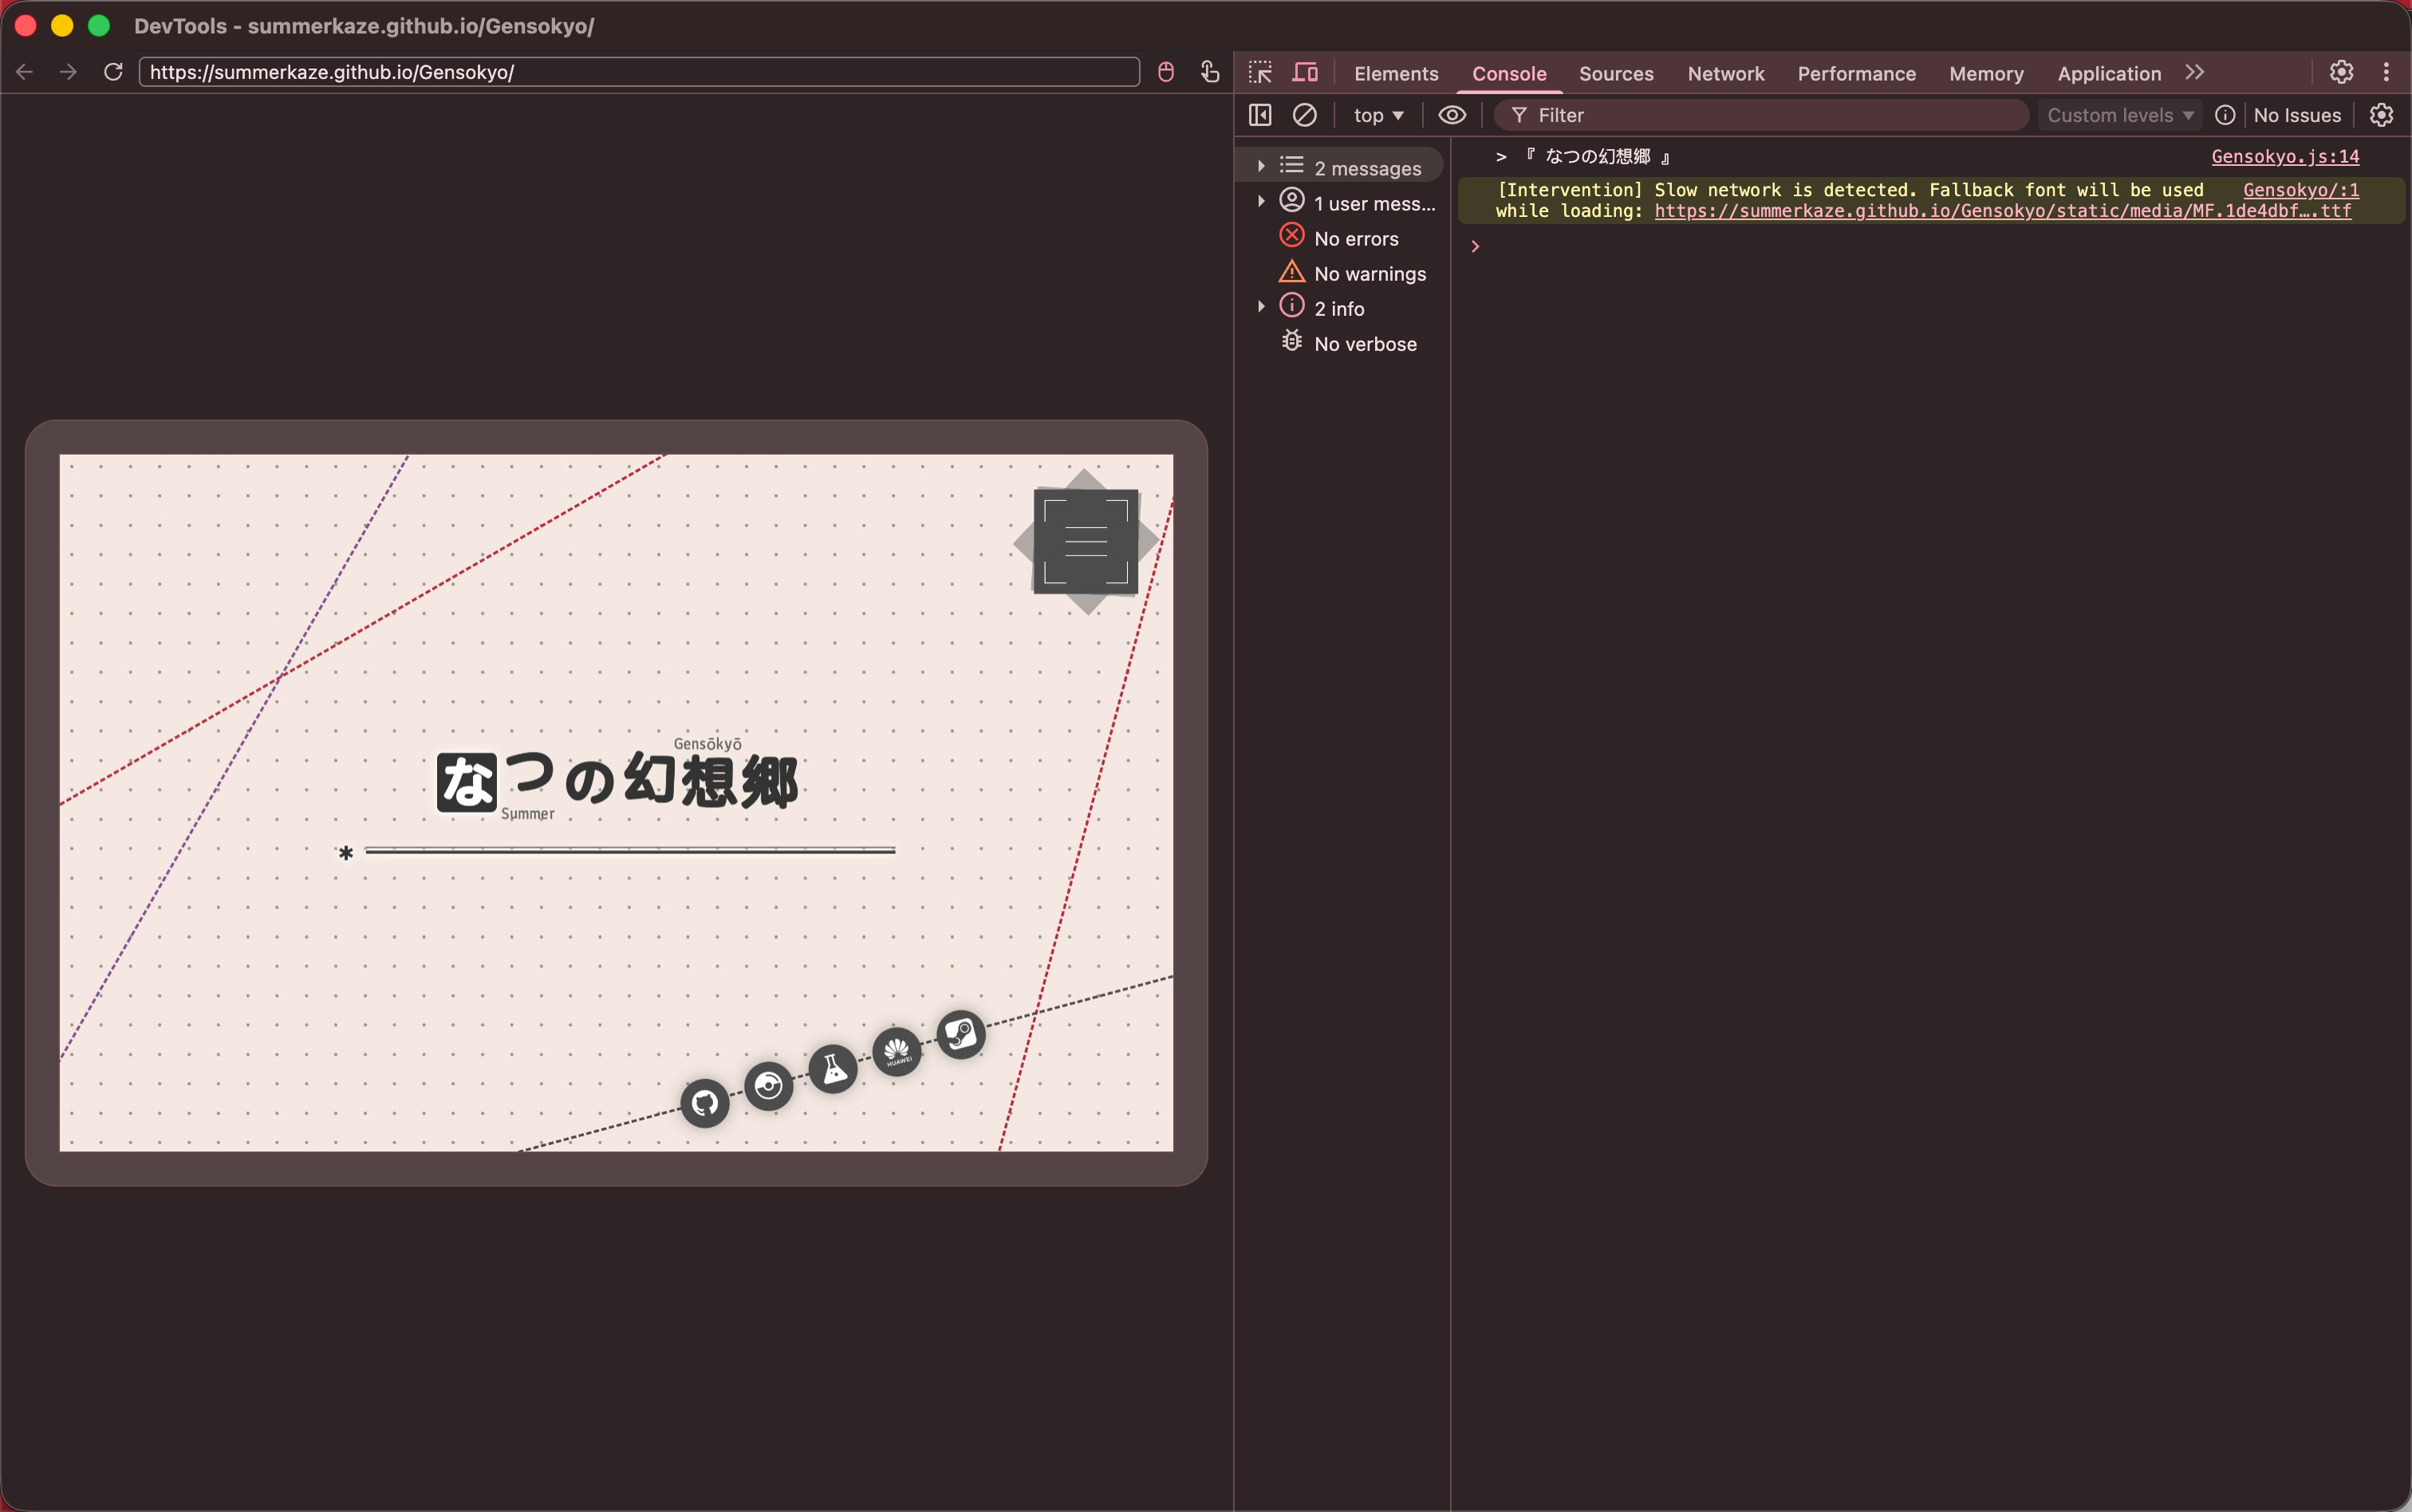Show more DevTools tabs chevron
This screenshot has width=2412, height=1512.
pyautogui.click(x=2195, y=72)
